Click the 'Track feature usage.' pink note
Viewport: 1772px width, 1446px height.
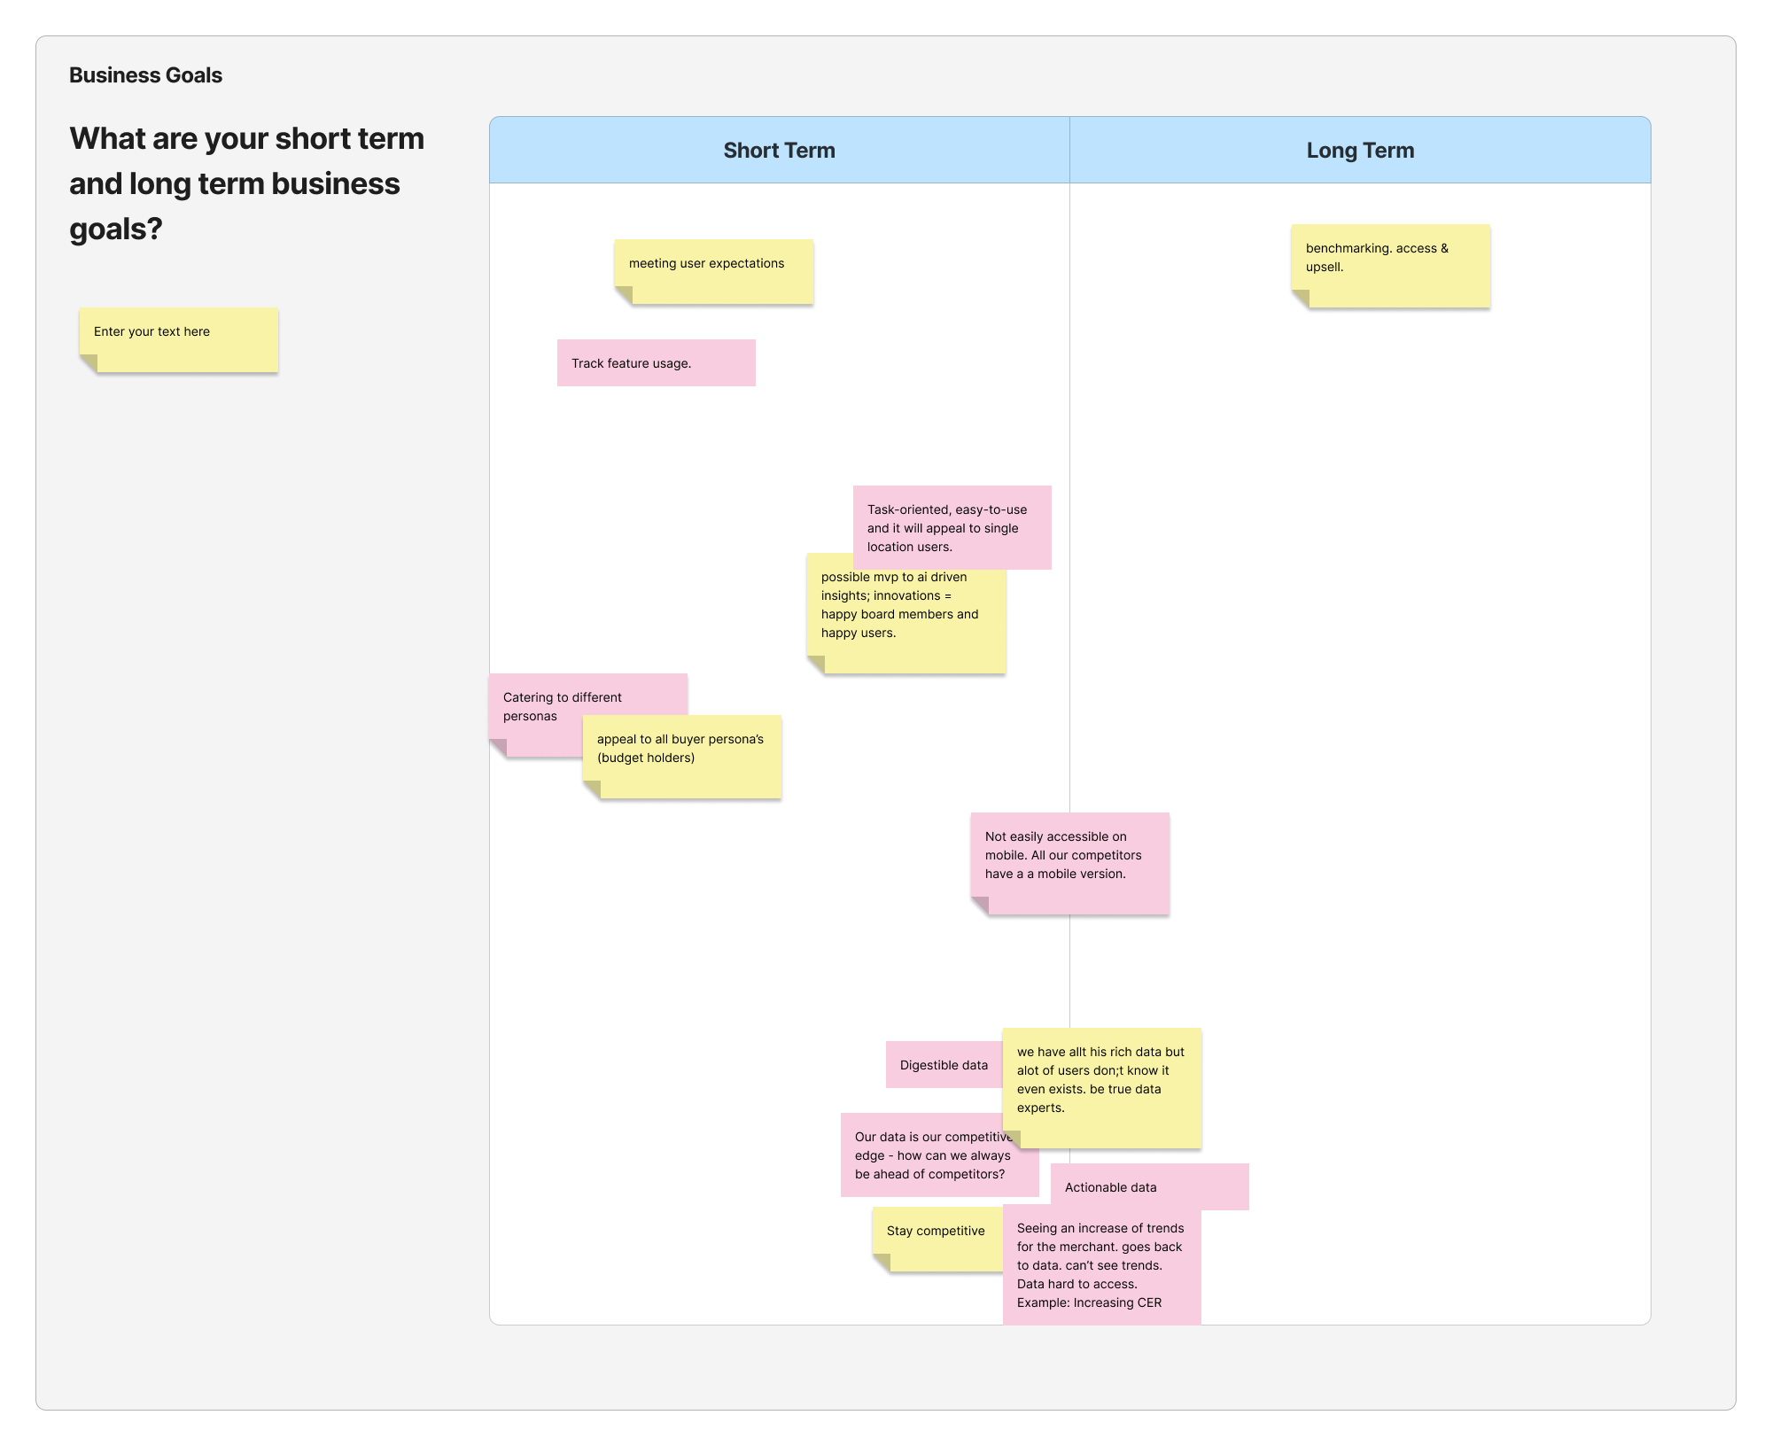click(x=656, y=363)
